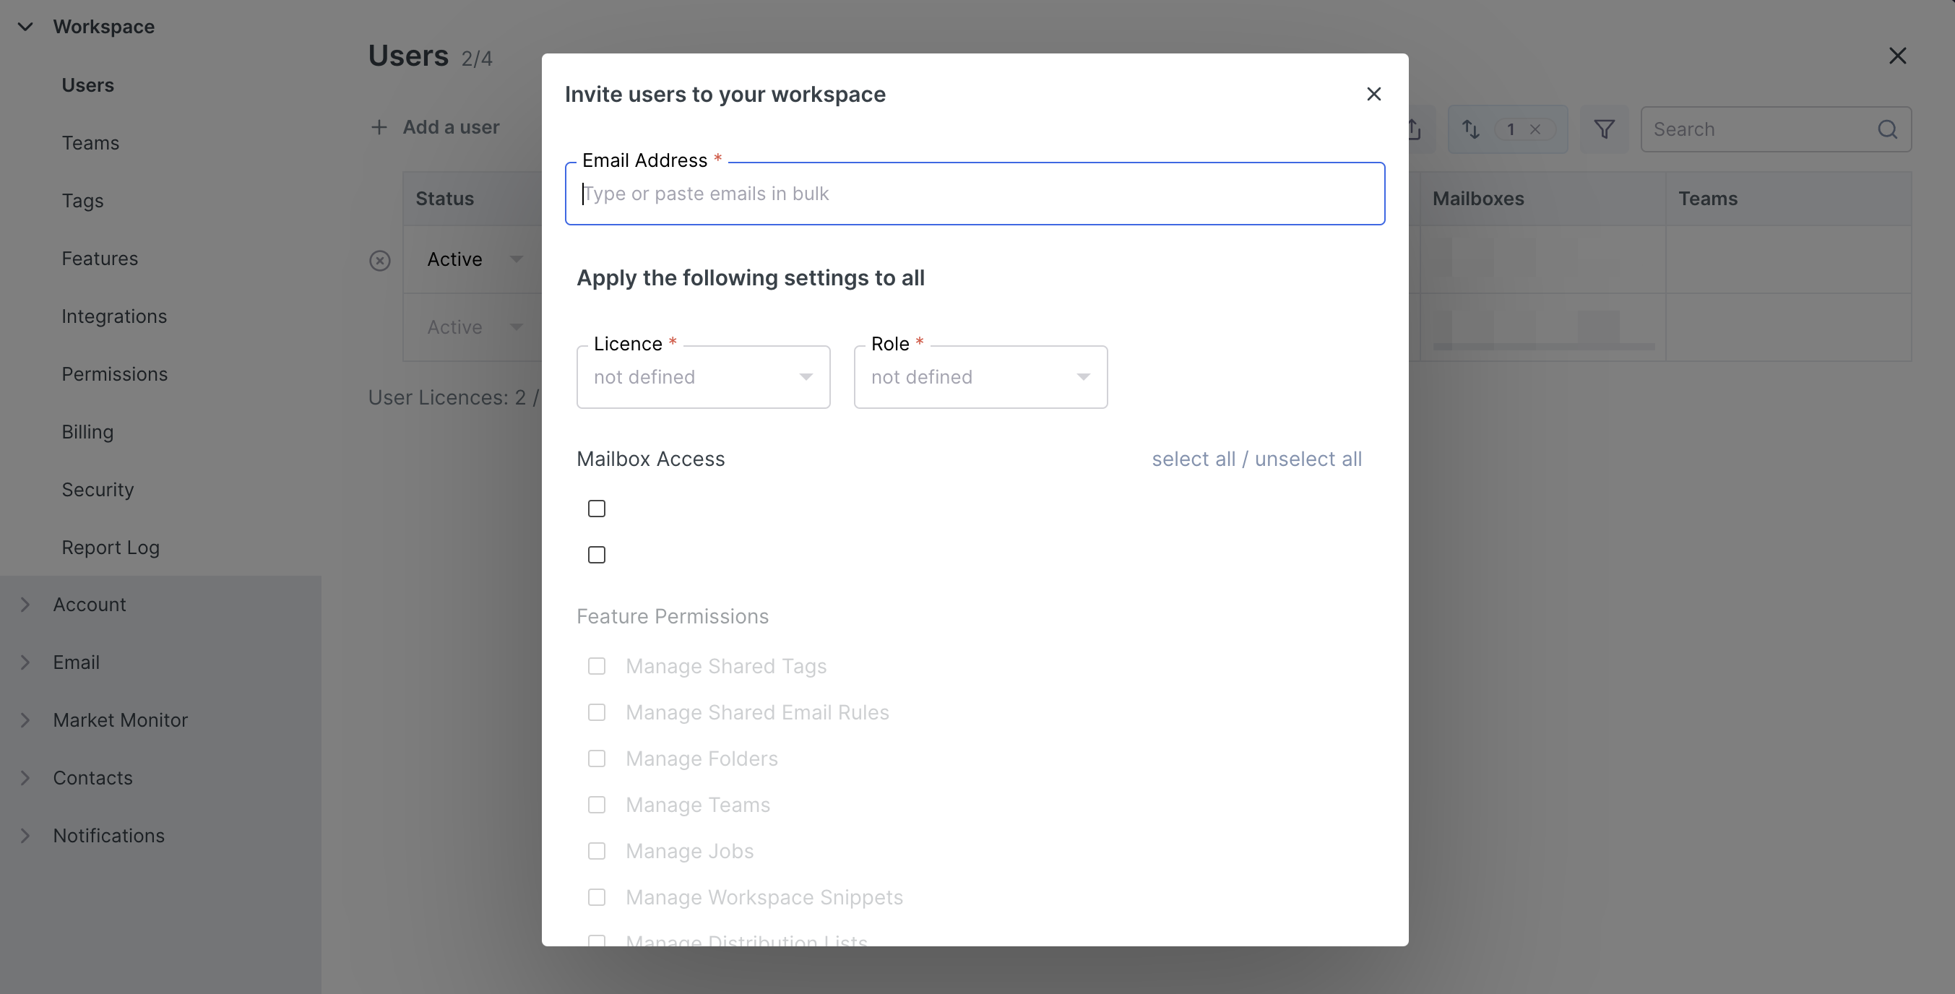Viewport: 1955px width, 994px height.
Task: Open the Licence dropdown
Action: 703,377
